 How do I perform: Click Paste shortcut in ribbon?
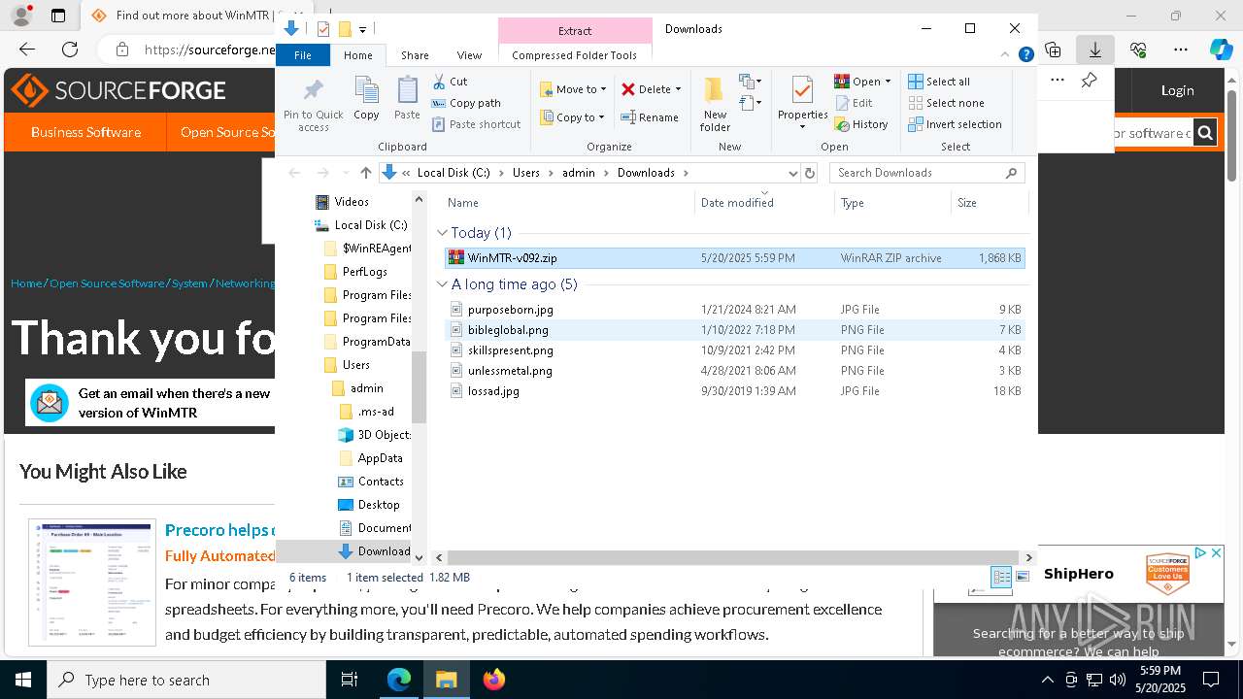(476, 124)
